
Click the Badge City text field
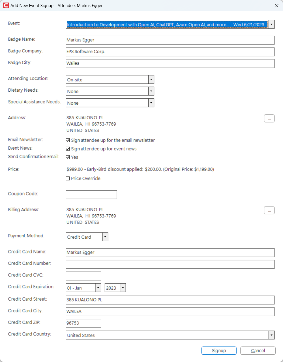170,63
